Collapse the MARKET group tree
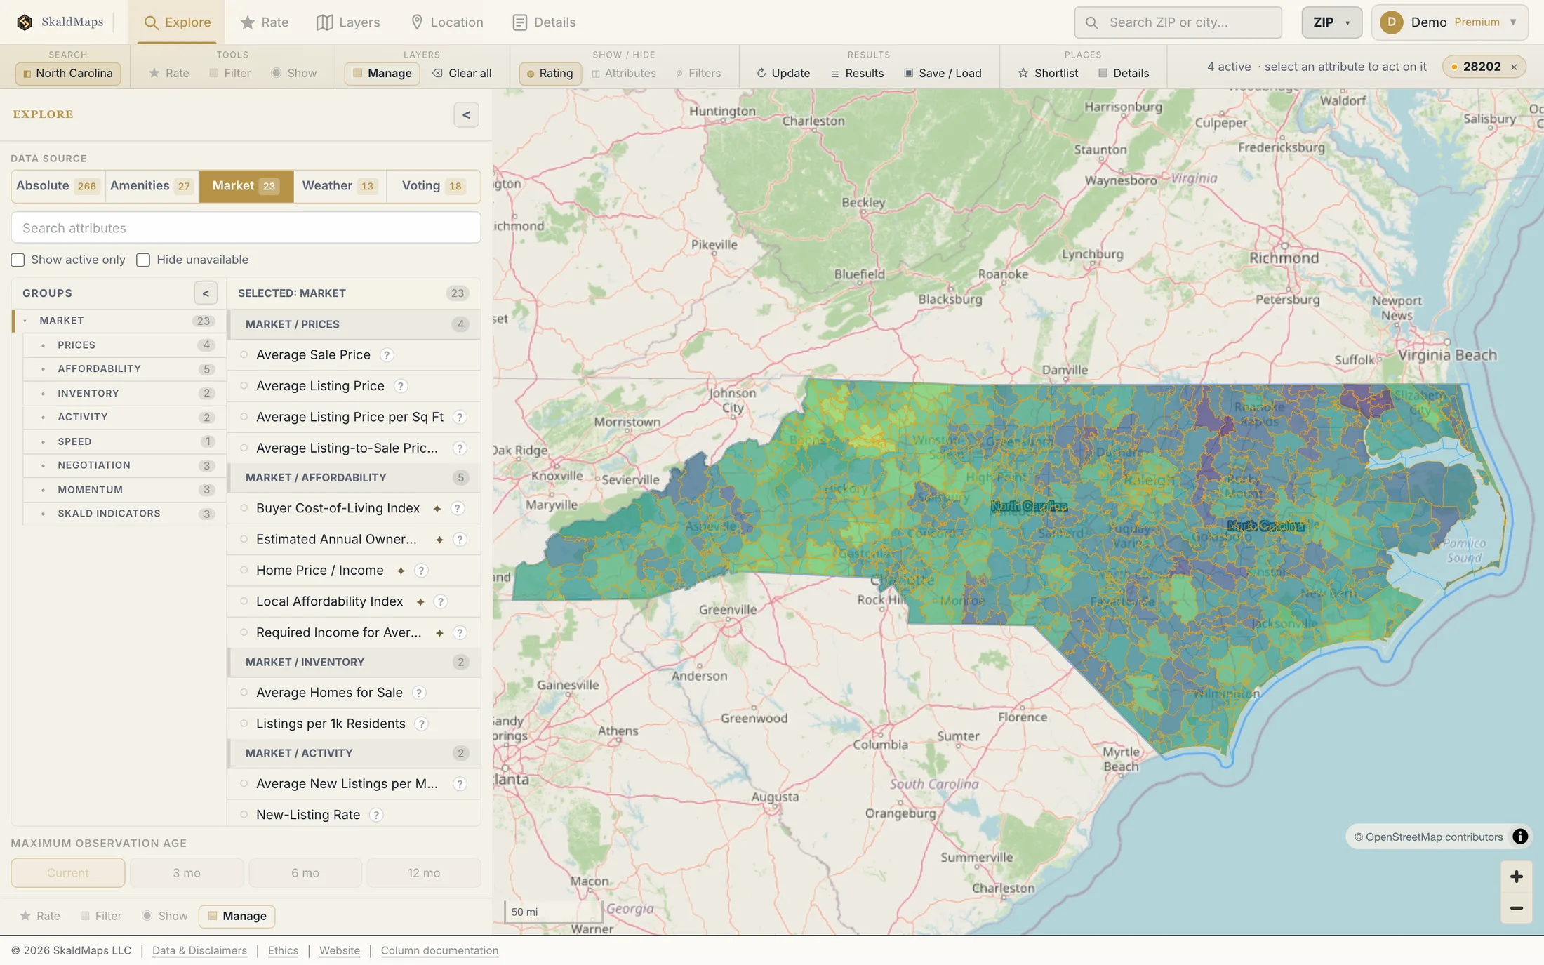1544x965 pixels. [25, 321]
